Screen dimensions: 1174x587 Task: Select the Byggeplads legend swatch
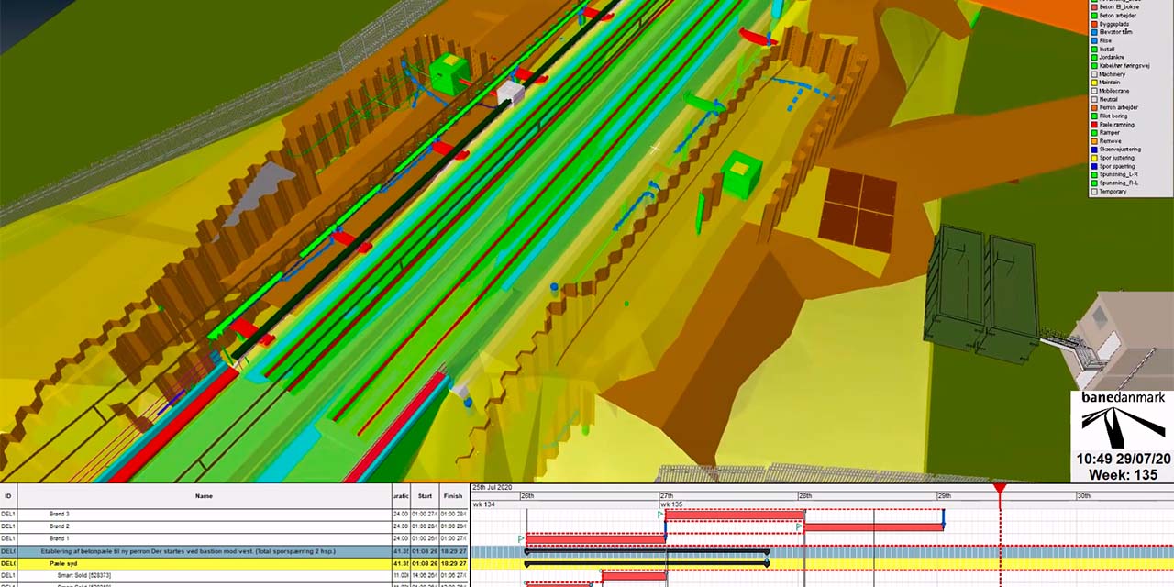1093,23
